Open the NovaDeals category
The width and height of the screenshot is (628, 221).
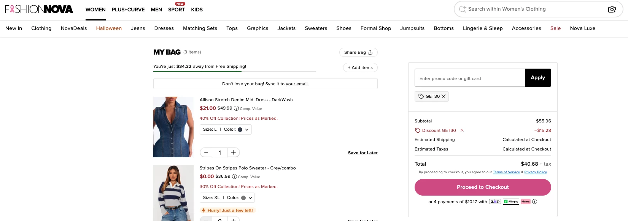pos(74,28)
